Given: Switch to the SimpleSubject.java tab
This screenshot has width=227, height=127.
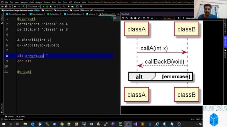Looking at the screenshot, I should (x=74, y=14).
